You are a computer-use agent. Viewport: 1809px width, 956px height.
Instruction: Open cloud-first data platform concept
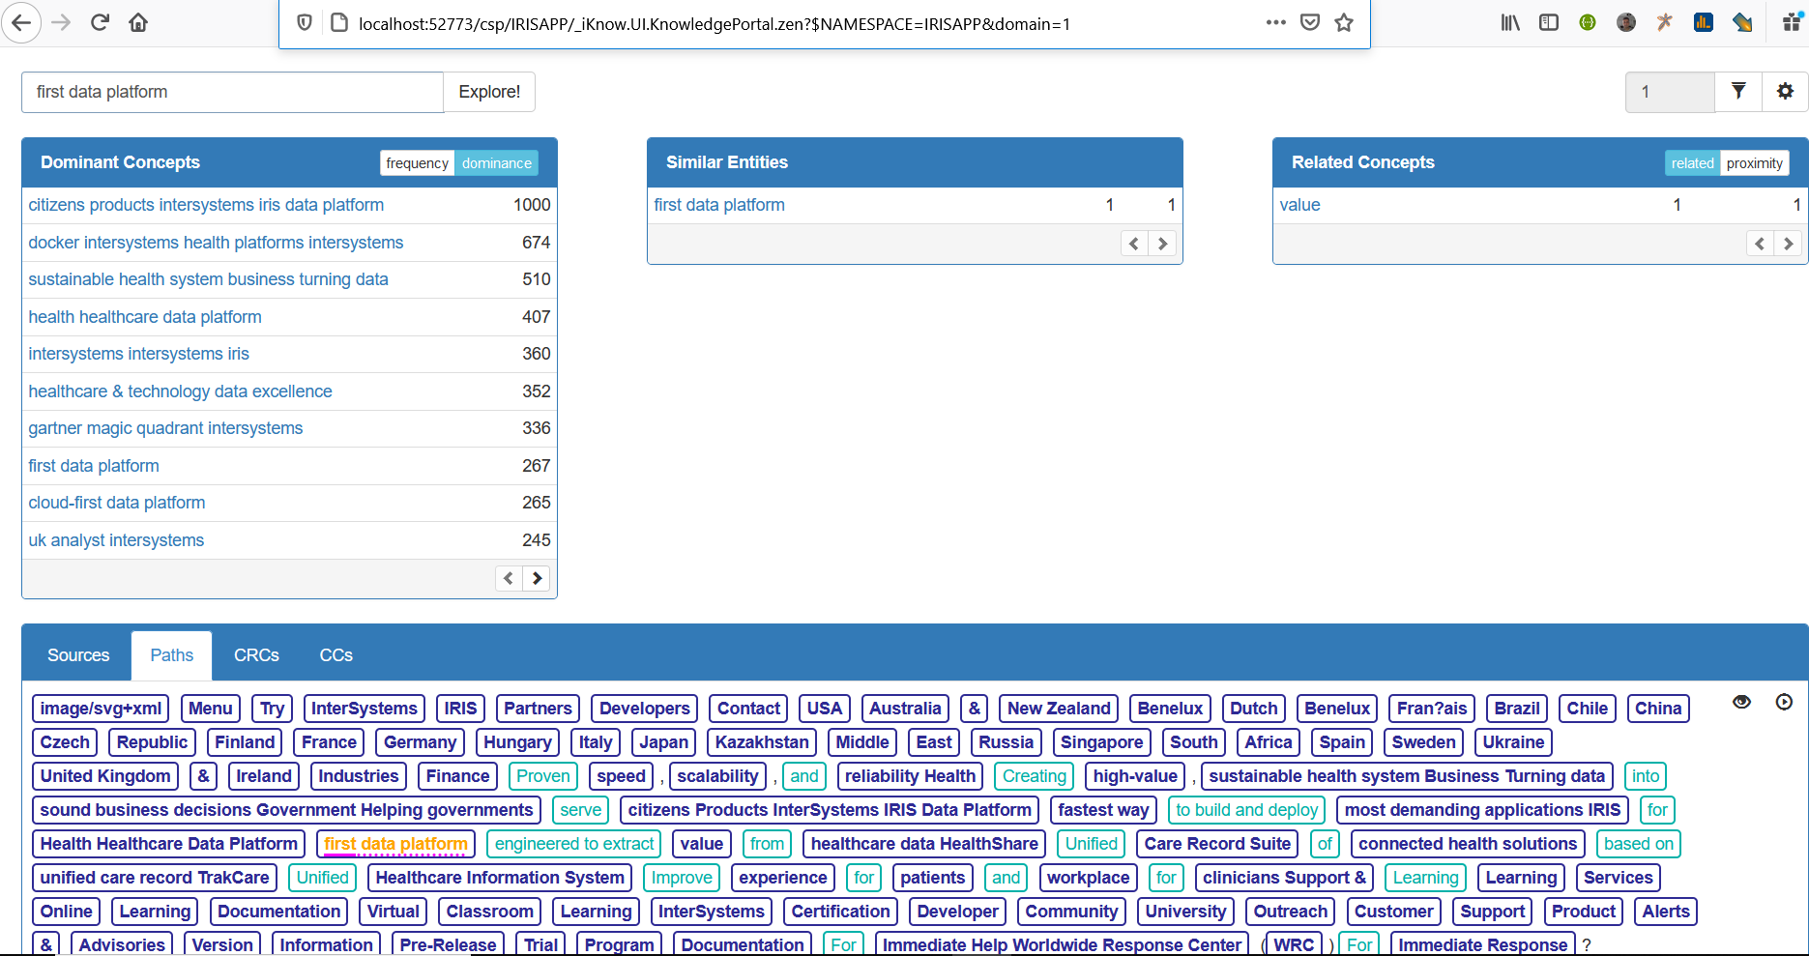point(117,503)
